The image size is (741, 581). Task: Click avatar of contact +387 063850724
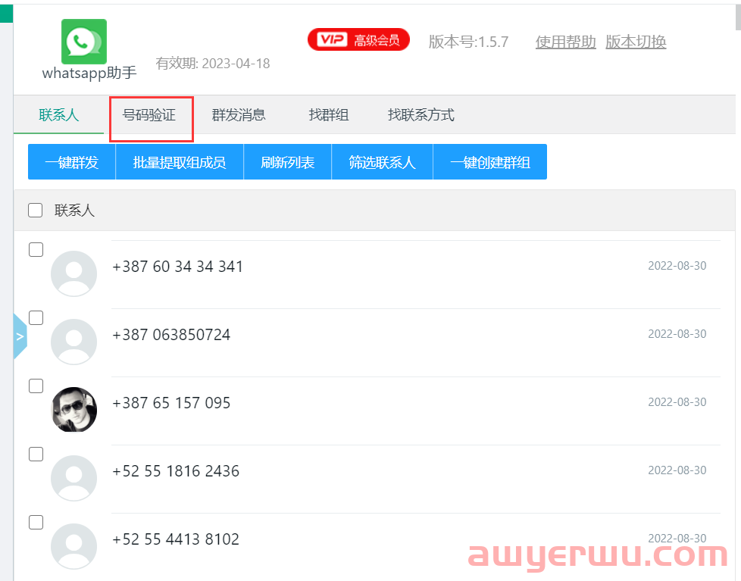point(73,341)
